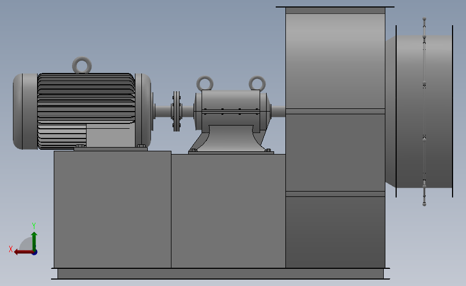Select the motor fan cover end cap

[25, 112]
